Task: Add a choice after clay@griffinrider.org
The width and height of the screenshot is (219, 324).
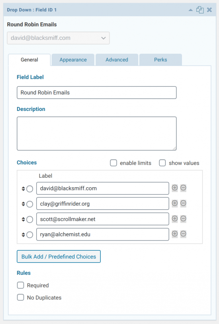Action: 175,203
